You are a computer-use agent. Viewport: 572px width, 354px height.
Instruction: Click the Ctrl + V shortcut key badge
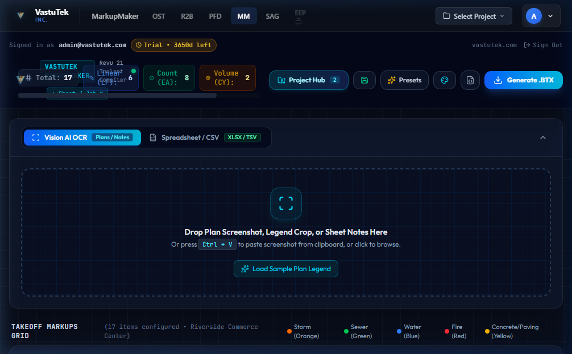217,244
